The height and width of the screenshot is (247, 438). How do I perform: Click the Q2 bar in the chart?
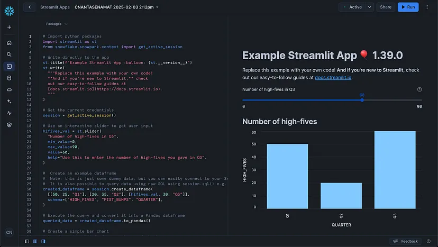pyautogui.click(x=341, y=196)
